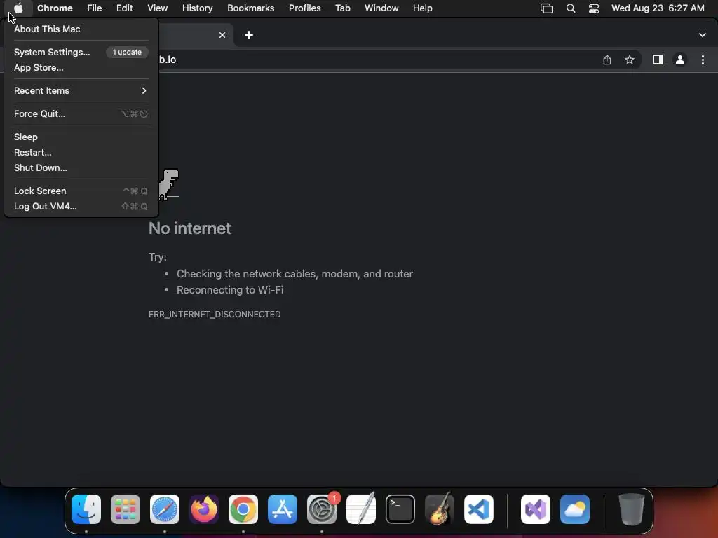Screen dimensions: 718x538
Task: Click the Stage Manager windows icon in menu bar
Action: [547, 8]
